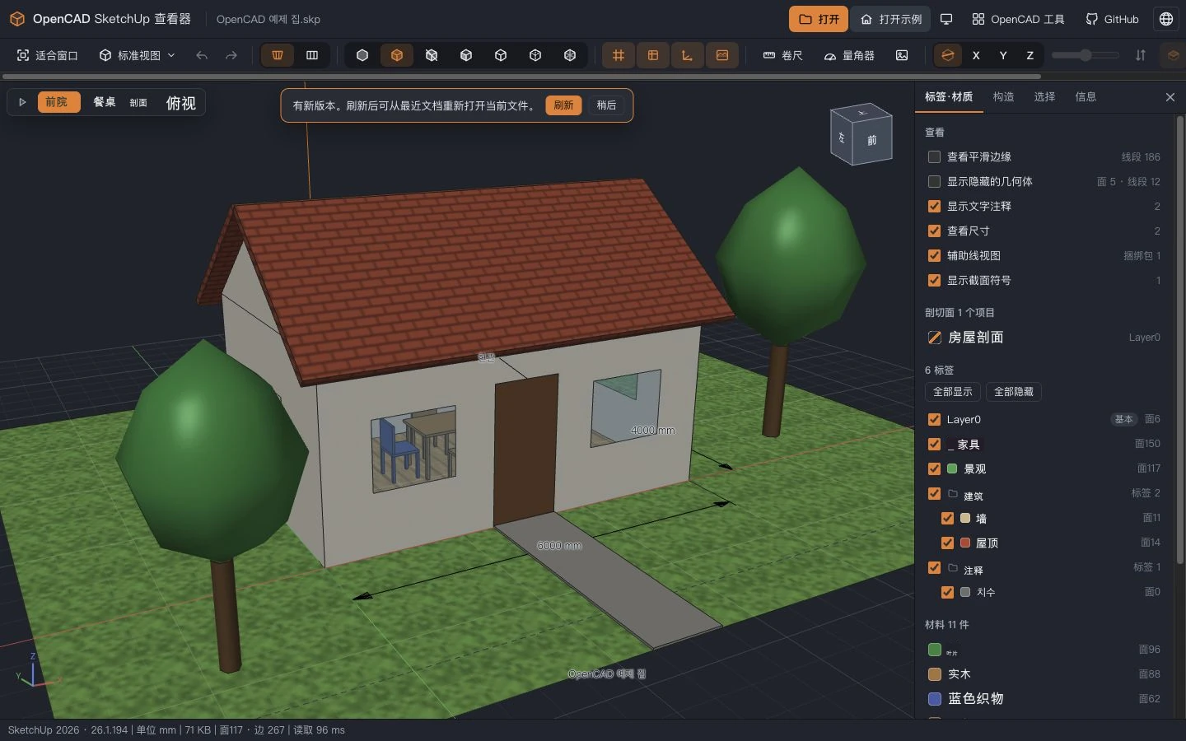Click the scene play triangle icon
Screen dimensions: 1186x741
click(x=22, y=102)
